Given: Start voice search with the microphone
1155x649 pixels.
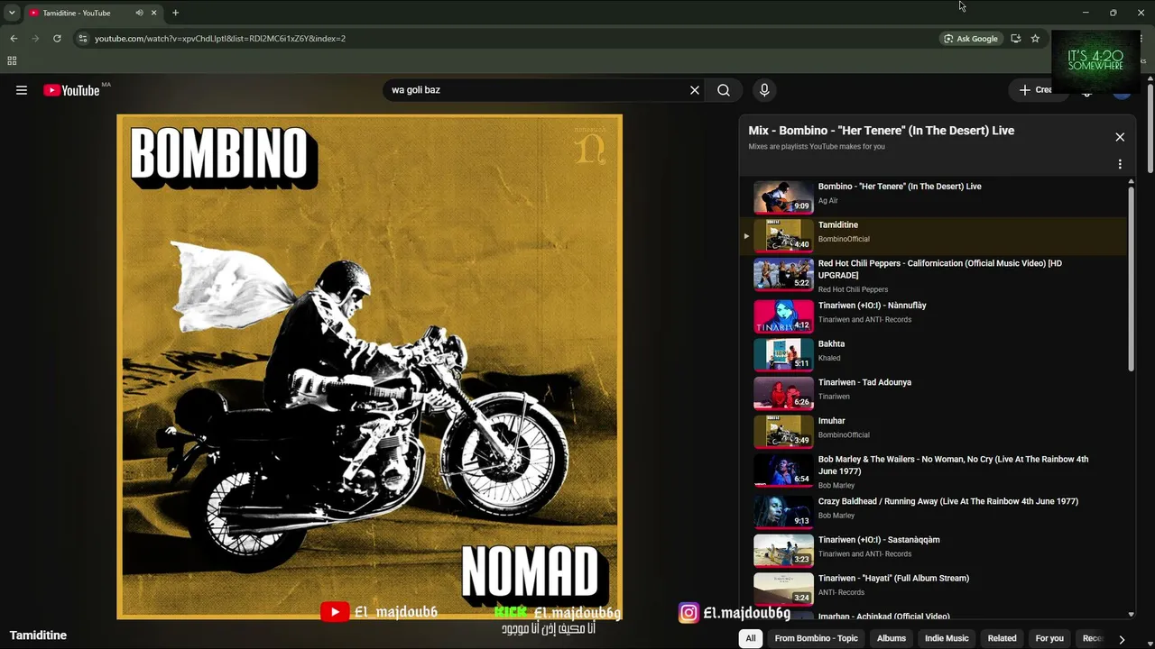Looking at the screenshot, I should [x=764, y=90].
